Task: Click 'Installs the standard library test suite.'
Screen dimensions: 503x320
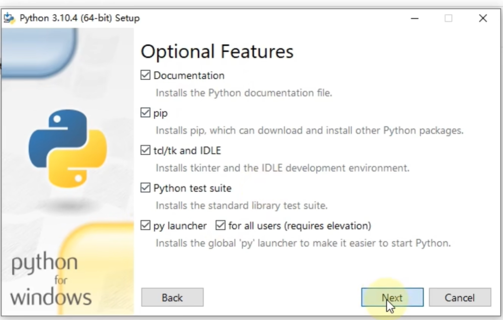Action: click(242, 206)
